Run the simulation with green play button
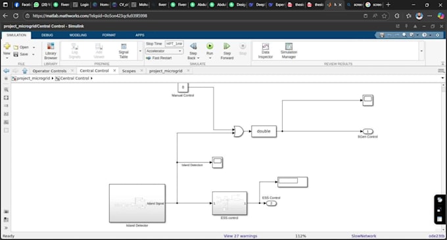The height and width of the screenshot is (240, 447). 210,46
